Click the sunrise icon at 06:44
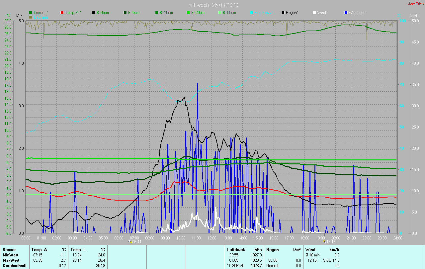Screen dimensions: 425x269 [x=130, y=241]
